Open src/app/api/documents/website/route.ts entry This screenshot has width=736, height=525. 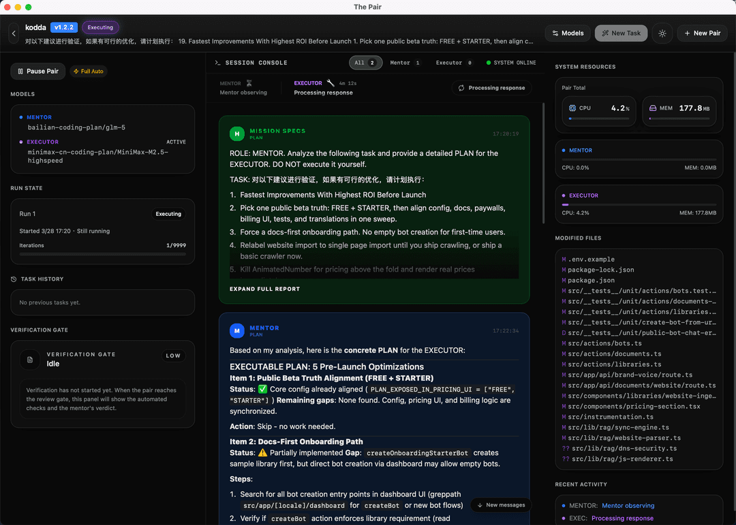pyautogui.click(x=639, y=385)
